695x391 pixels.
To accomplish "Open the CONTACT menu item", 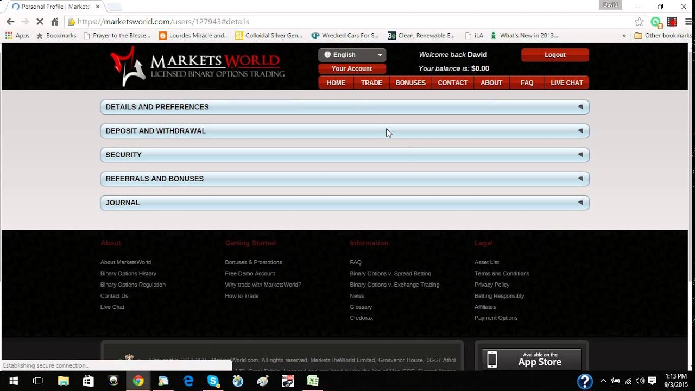I will [452, 83].
